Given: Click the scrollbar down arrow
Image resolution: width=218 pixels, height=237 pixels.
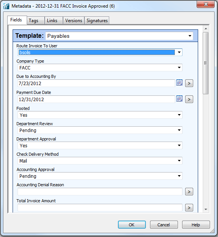Looking at the screenshot, I should coord(206,210).
